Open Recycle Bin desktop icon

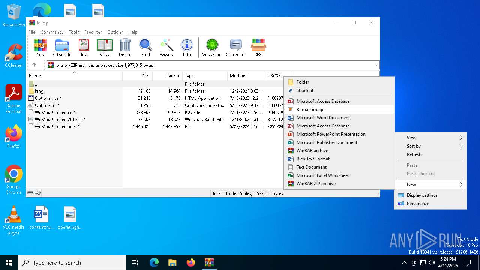click(x=14, y=16)
